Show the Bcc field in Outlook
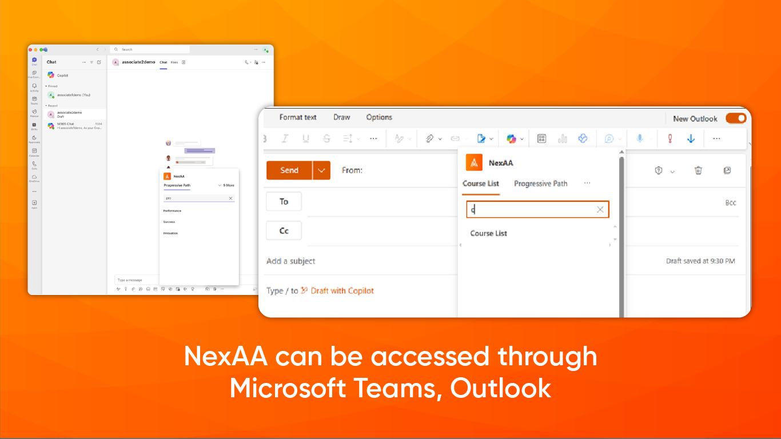 (x=731, y=203)
